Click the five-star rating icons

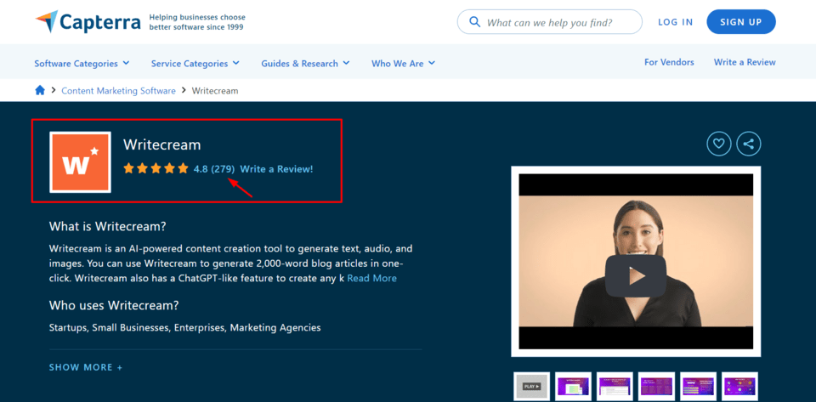pos(156,168)
